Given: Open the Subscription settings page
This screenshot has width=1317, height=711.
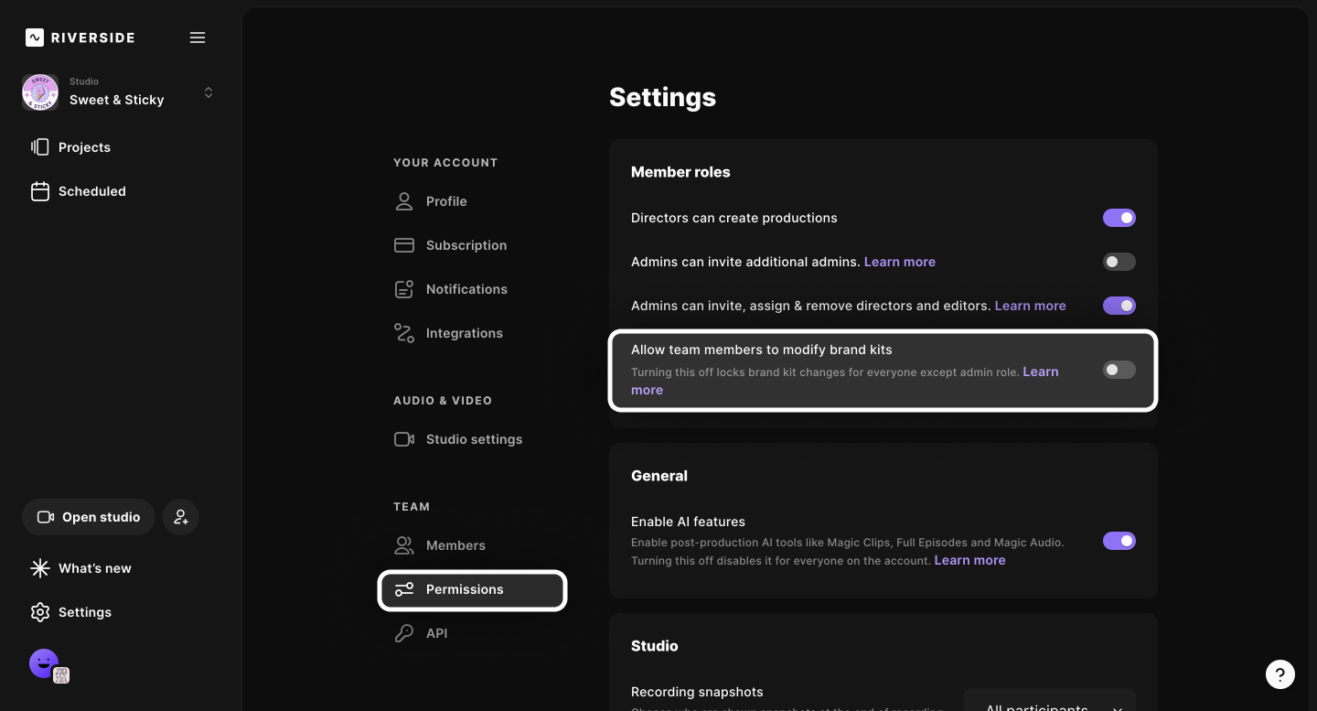Looking at the screenshot, I should [466, 245].
